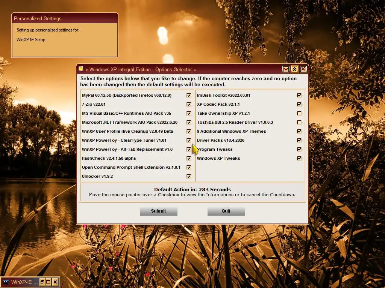Click the Quit button
Viewport: 385px width, 288px height.
[x=226, y=211]
